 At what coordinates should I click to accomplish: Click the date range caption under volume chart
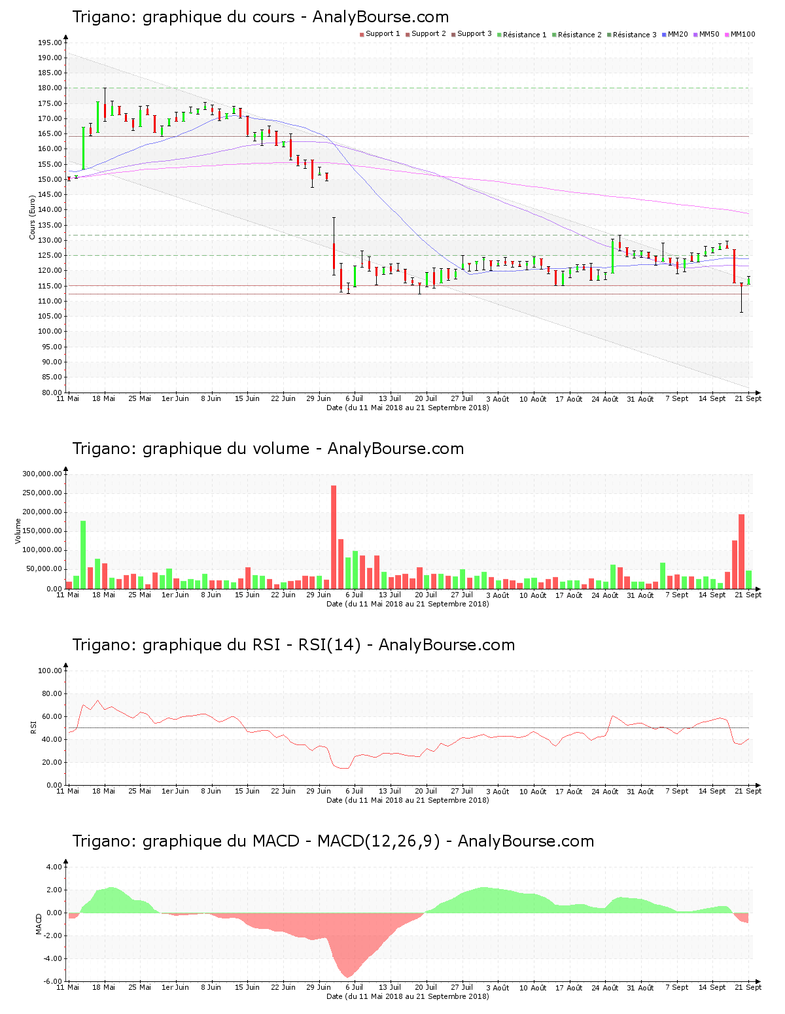click(408, 604)
